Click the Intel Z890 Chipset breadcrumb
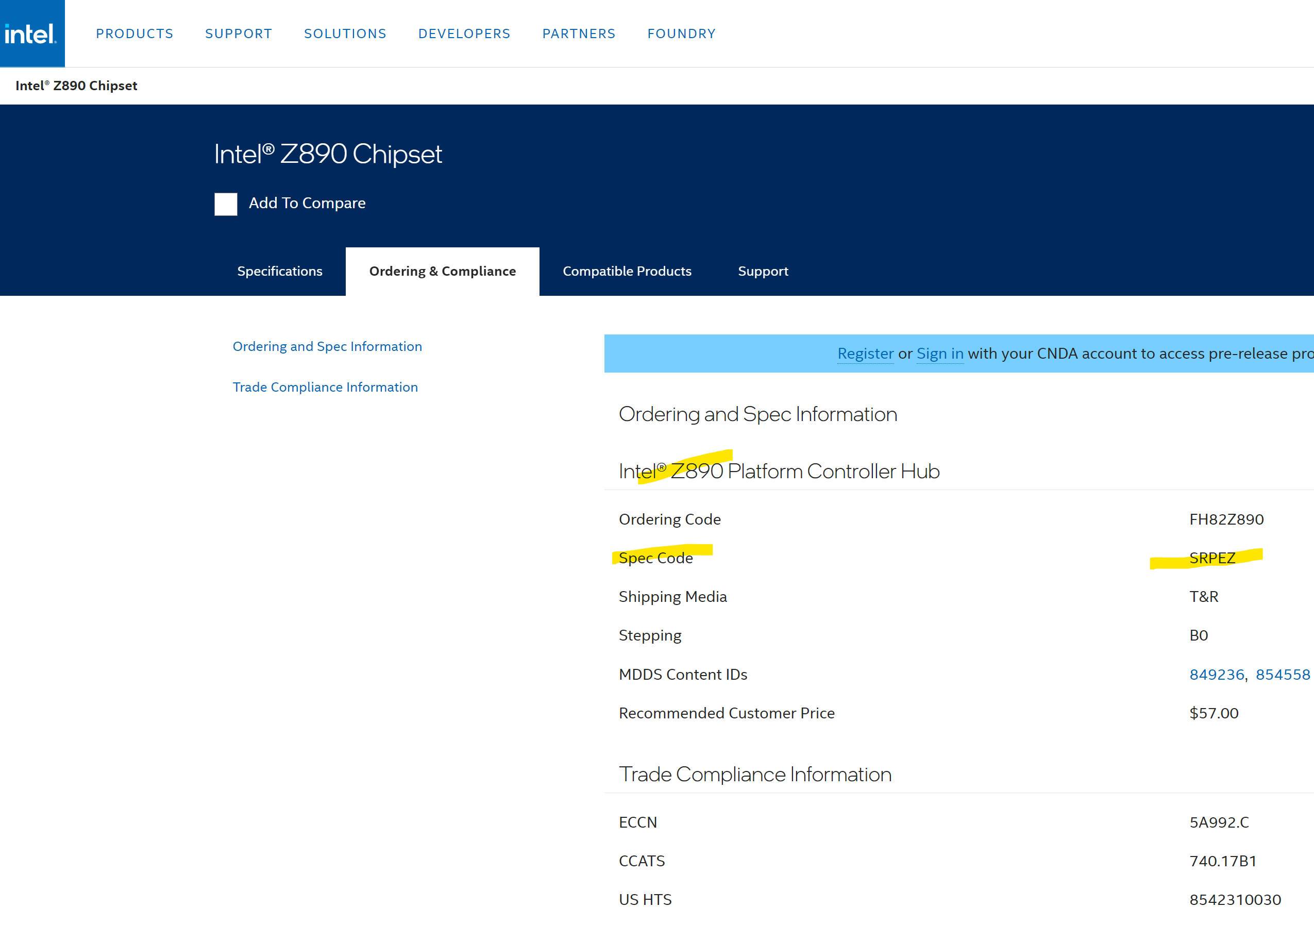The image size is (1314, 941). pyautogui.click(x=76, y=86)
